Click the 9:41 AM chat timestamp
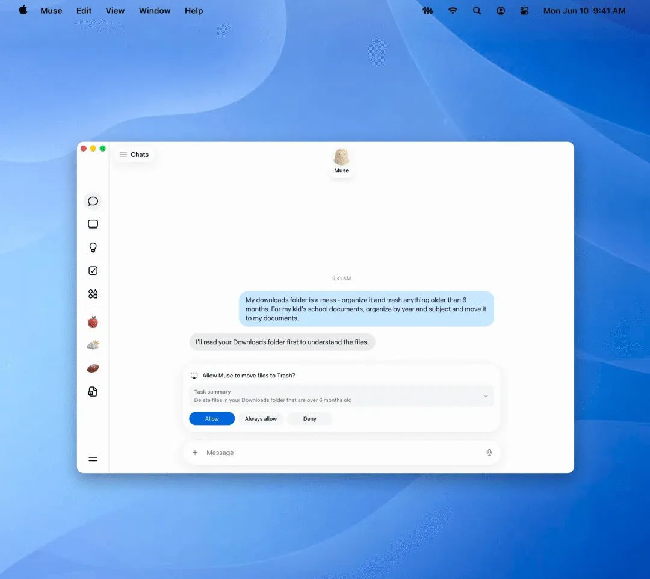Screen dimensions: 650x579 342,279
